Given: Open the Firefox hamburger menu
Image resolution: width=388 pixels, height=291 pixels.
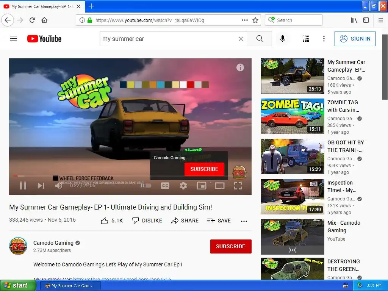Looking at the screenshot, I should (x=380, y=20).
